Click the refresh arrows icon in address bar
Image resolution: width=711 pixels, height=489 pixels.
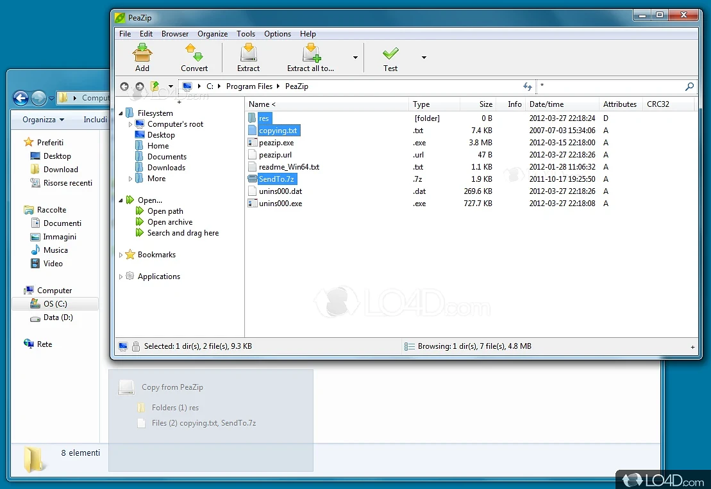[x=528, y=86]
